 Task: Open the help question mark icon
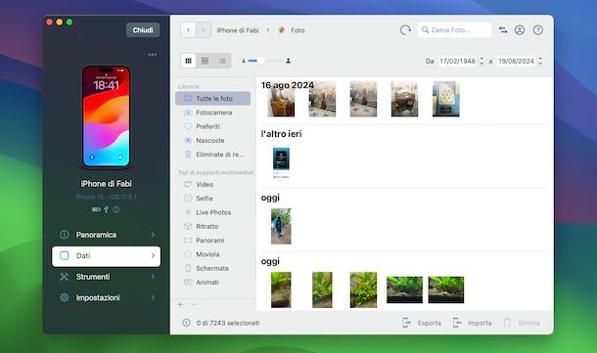(538, 30)
